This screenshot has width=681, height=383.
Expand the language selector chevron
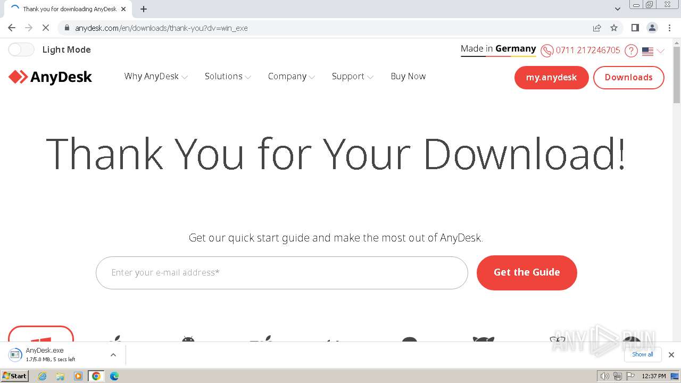point(661,51)
